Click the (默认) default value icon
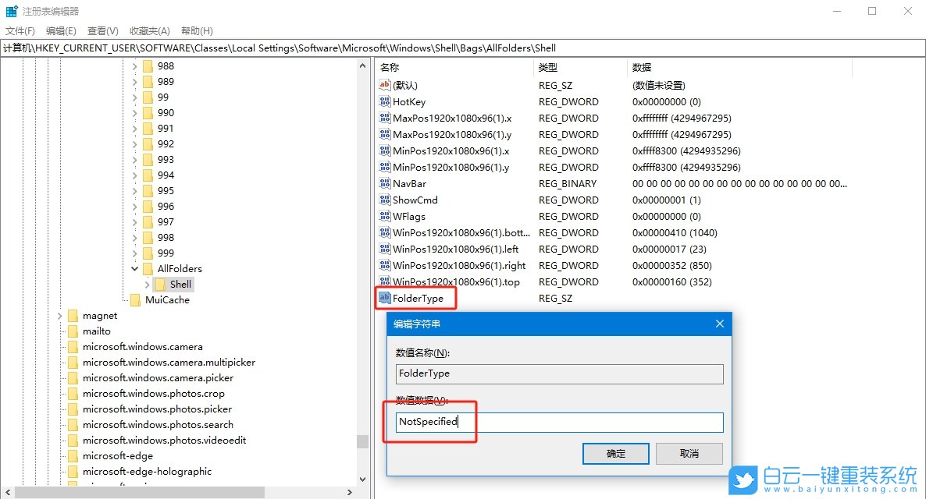The image size is (926, 499). point(384,85)
